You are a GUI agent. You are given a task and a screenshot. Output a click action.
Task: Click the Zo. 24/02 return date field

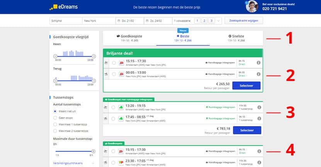tap(158, 21)
